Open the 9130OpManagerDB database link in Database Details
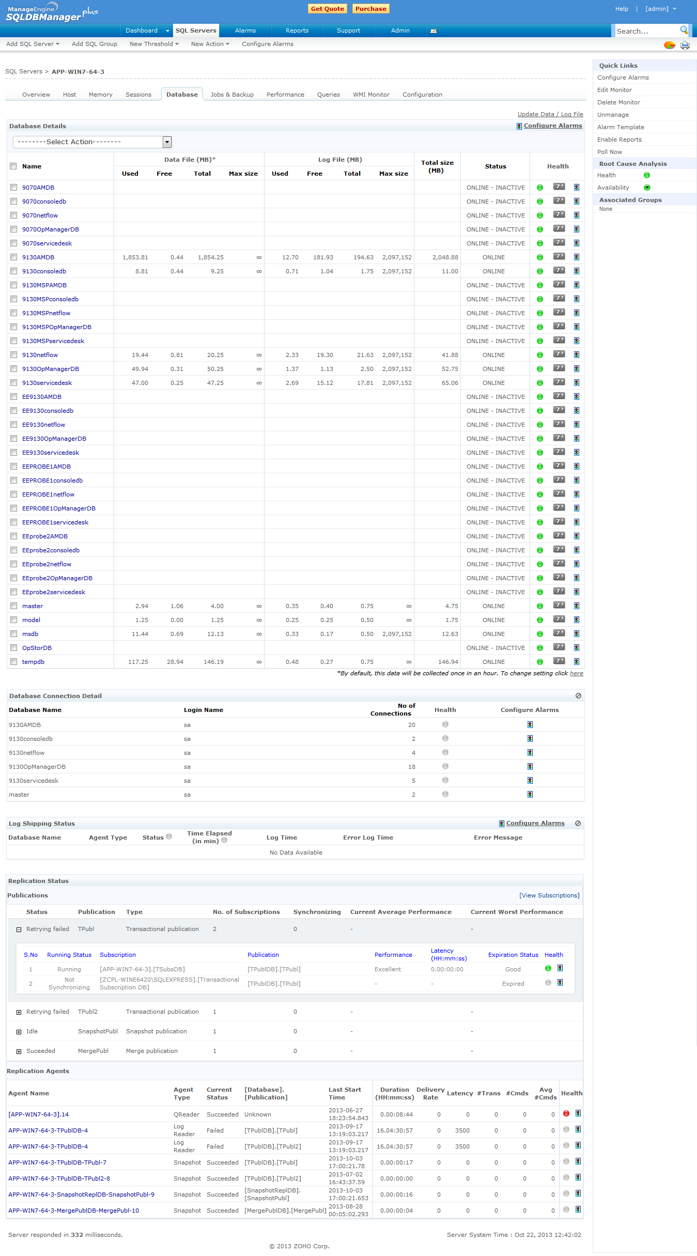 click(x=51, y=369)
